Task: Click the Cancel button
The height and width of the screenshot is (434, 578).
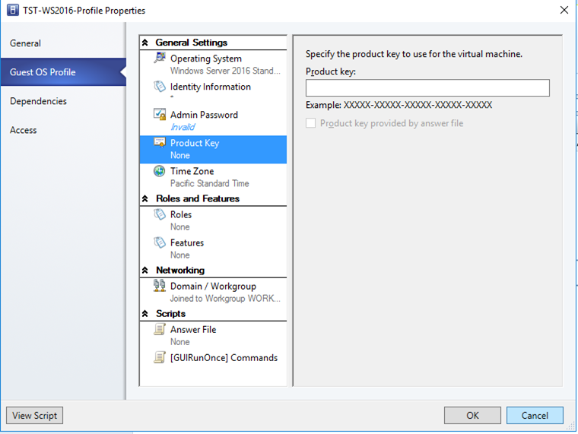Action: [535, 415]
